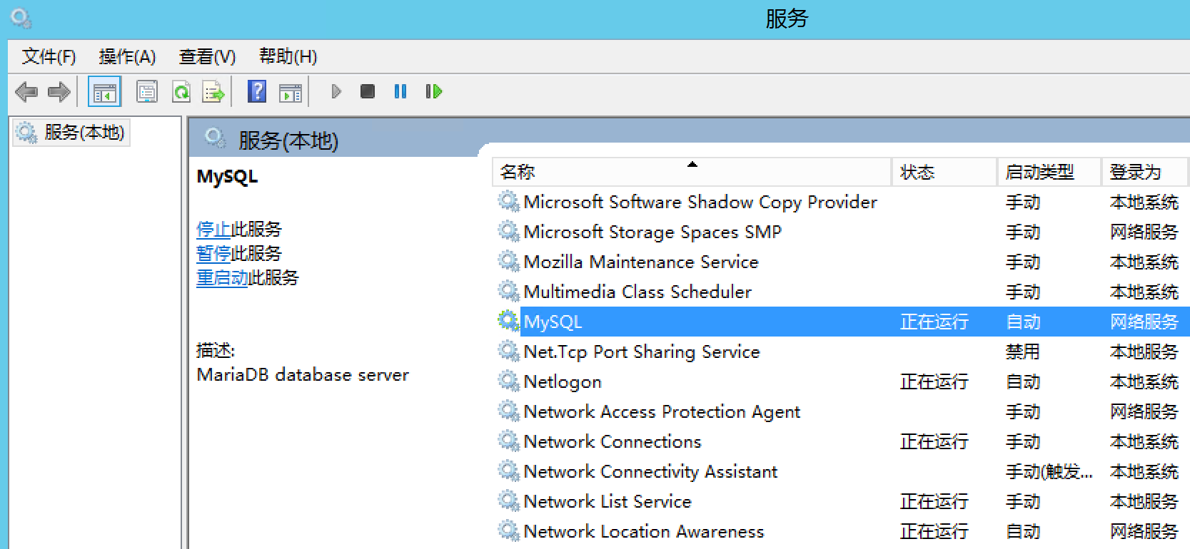Click the Stop Service square icon
Viewport: 1190px width, 549px height.
(368, 91)
